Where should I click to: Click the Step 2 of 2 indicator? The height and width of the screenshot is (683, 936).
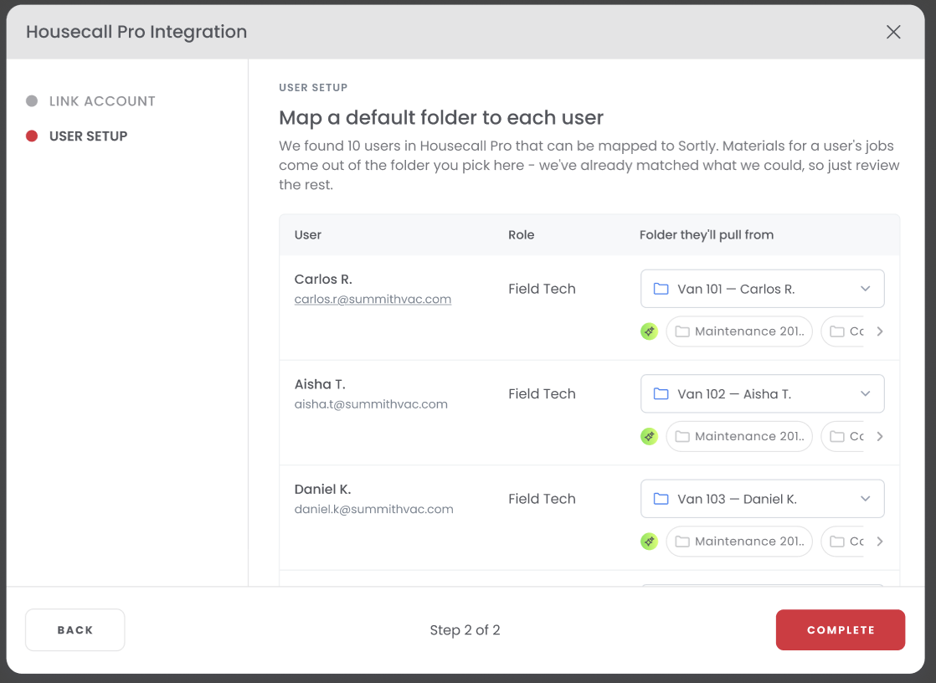point(465,630)
